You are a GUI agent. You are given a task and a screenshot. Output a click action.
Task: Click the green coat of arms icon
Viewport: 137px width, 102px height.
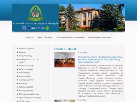[47, 28]
